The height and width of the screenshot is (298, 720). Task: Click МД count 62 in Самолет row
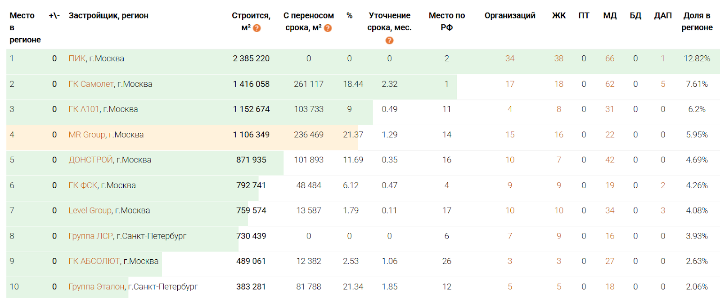click(x=610, y=84)
